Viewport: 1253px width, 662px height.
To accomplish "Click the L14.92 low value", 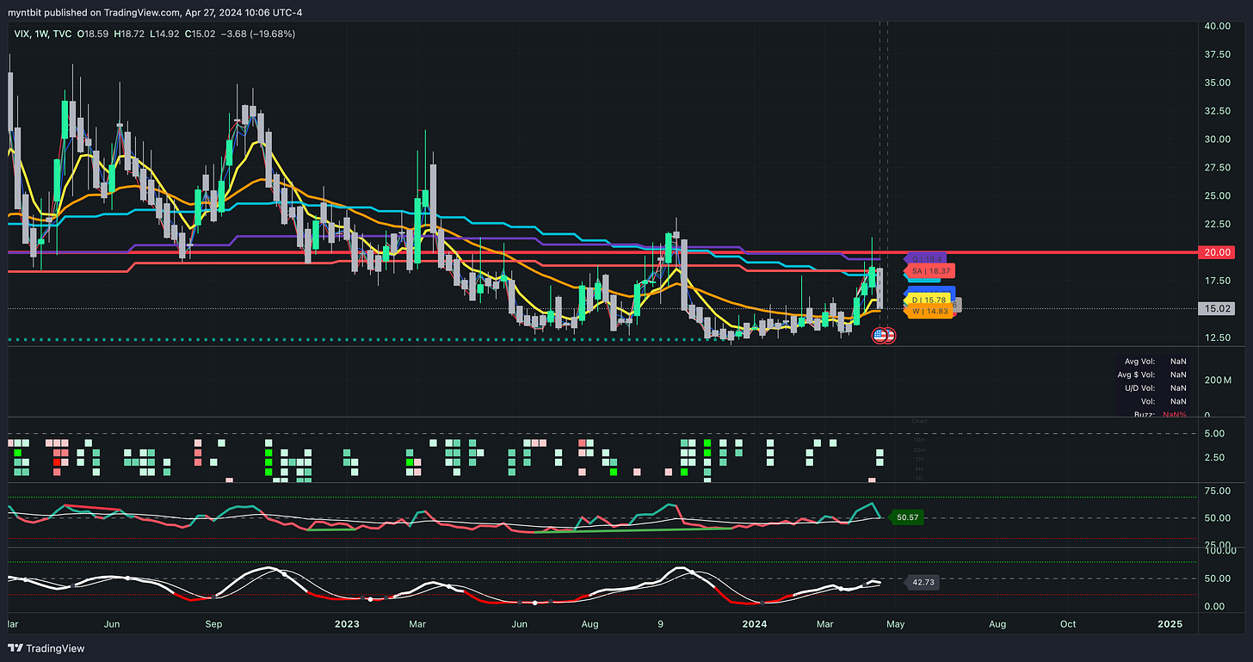I will click(163, 34).
